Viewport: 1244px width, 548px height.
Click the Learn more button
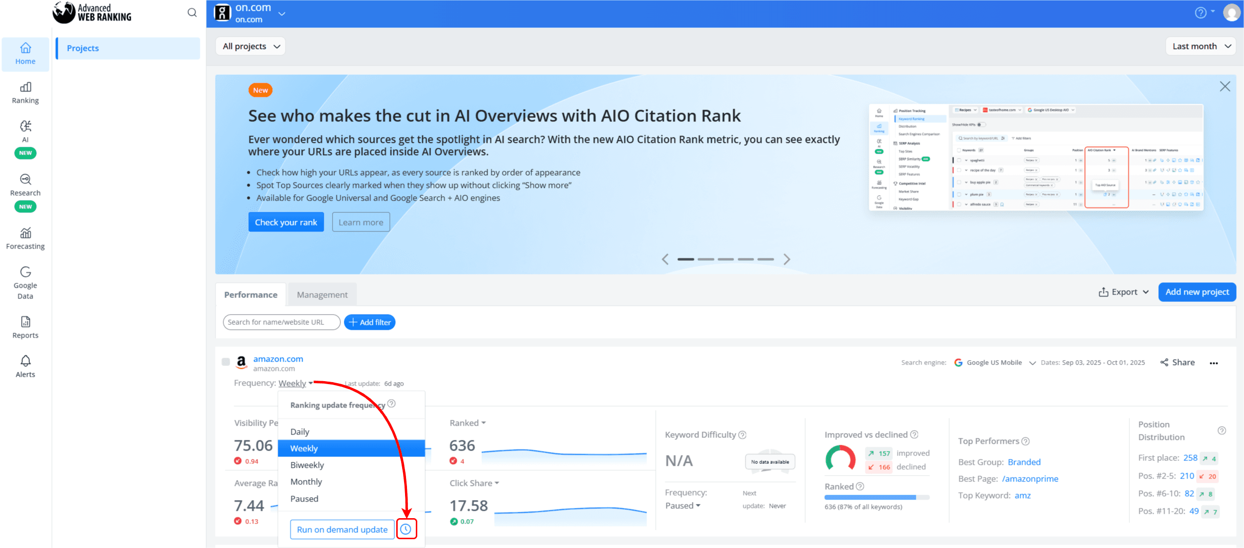pos(361,222)
